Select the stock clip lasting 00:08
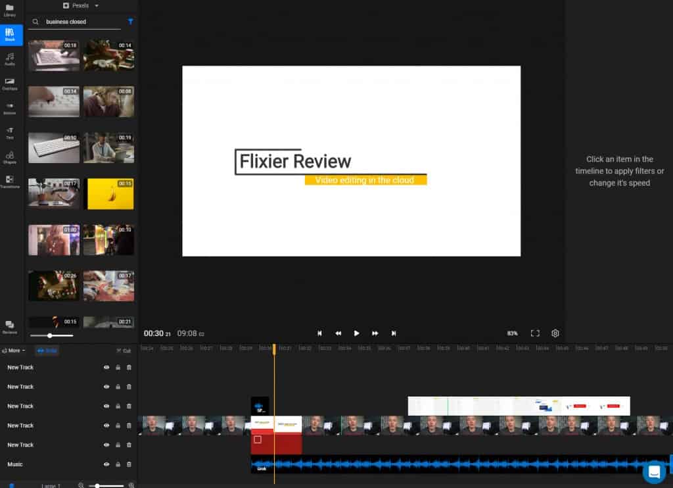Viewport: 673px width, 488px height. coord(108,102)
